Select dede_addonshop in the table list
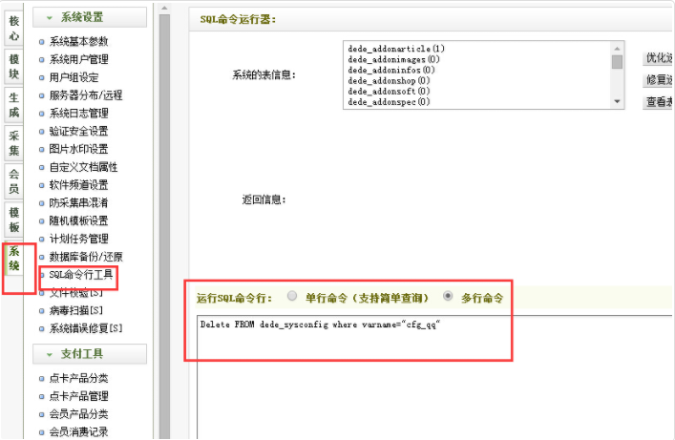The image size is (675, 440). point(389,80)
